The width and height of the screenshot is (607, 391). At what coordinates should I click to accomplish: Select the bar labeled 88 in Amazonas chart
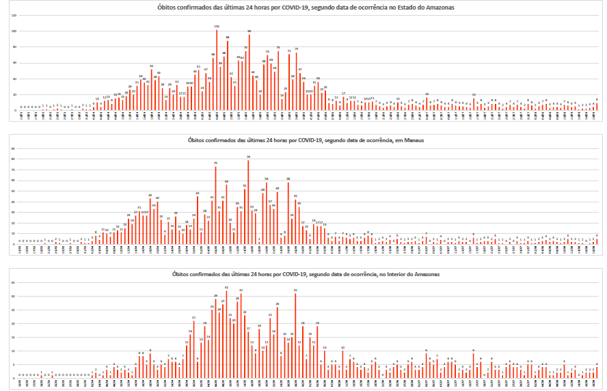pos(228,75)
